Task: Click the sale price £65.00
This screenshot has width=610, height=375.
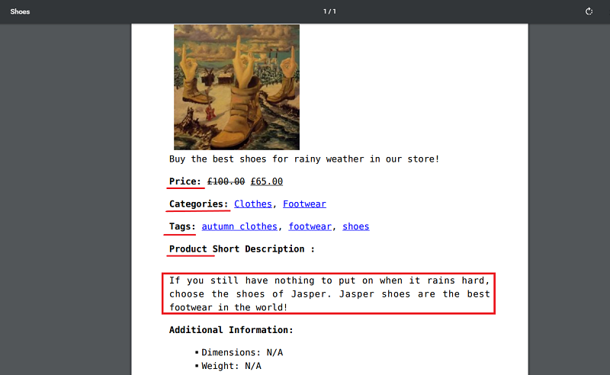Action: (266, 181)
